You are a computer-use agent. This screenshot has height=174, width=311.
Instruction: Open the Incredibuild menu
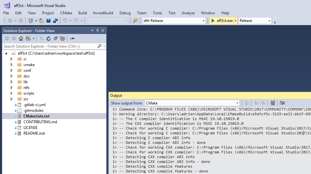coord(103,13)
